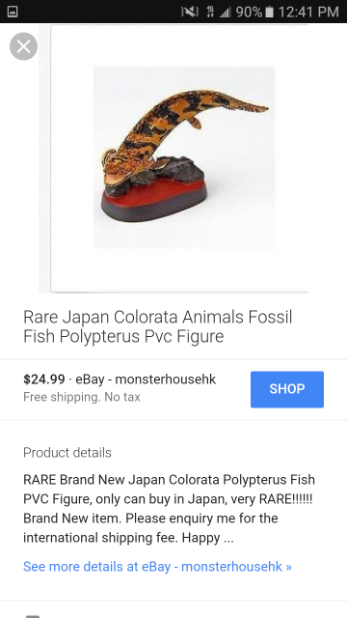Tap the mobile data arrows icon
This screenshot has width=347, height=618.
coord(210,12)
